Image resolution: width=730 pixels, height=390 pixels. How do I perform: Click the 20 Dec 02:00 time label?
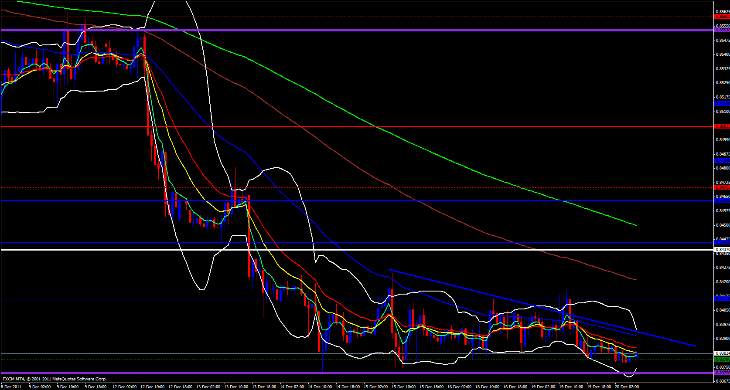tap(627, 387)
